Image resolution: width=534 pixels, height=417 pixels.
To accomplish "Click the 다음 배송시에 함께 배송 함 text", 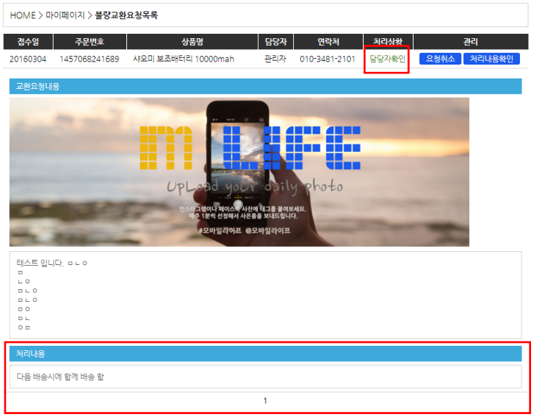I will pos(61,377).
